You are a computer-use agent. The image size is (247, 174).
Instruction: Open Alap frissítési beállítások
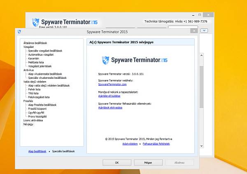point(42,105)
